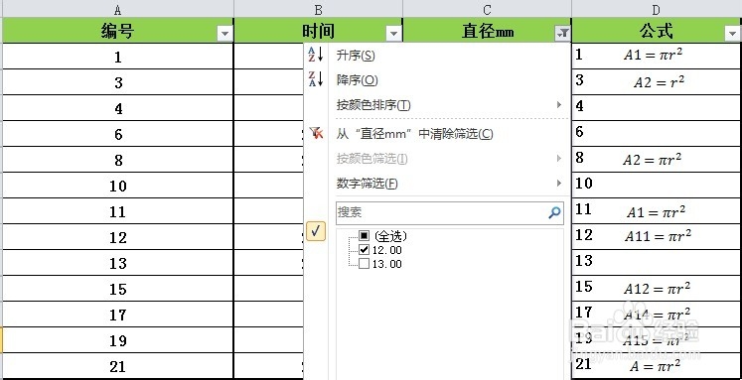Open the 公式 column filter dropdown

(731, 34)
